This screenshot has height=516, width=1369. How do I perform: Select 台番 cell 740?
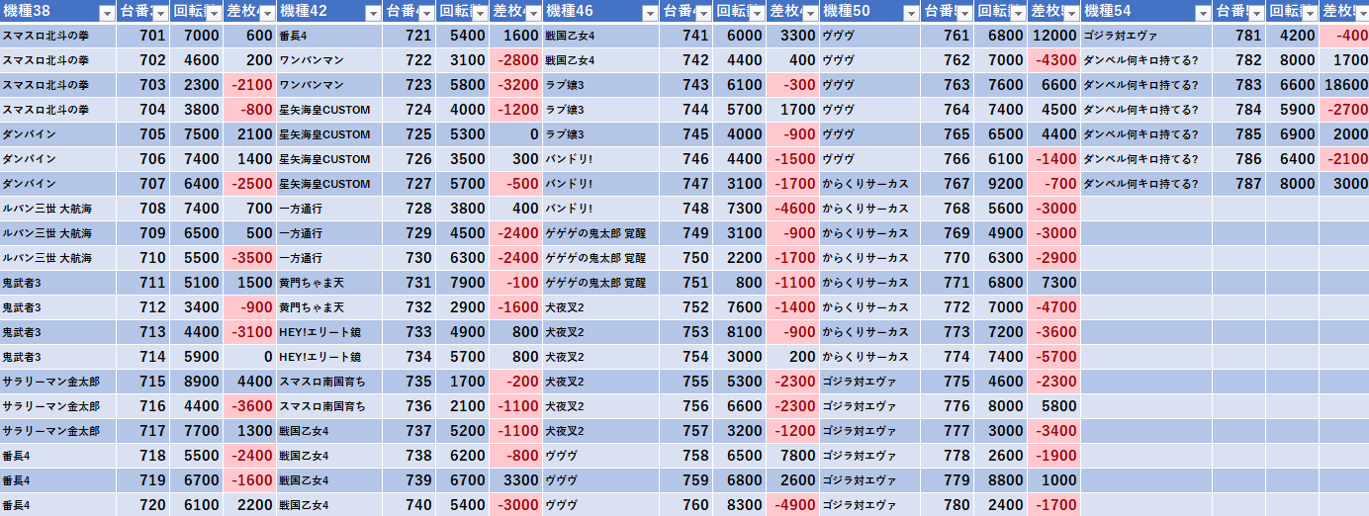point(409,505)
